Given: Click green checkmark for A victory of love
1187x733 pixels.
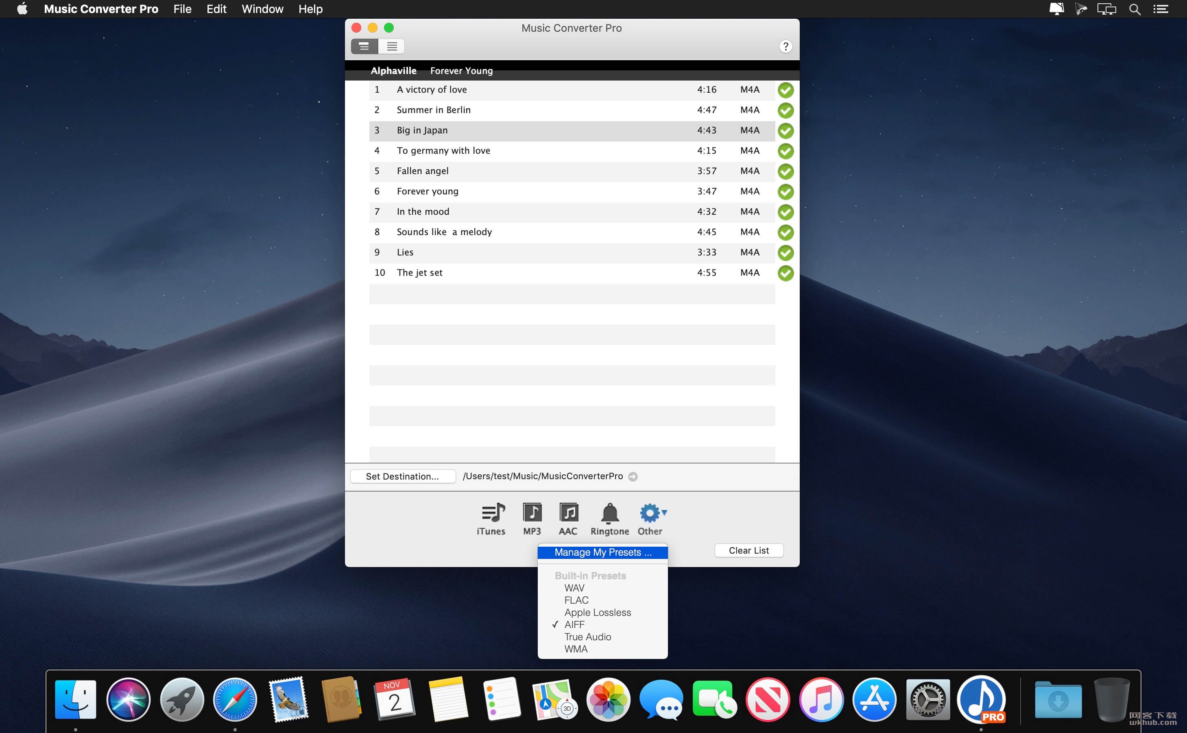Looking at the screenshot, I should pyautogui.click(x=785, y=90).
